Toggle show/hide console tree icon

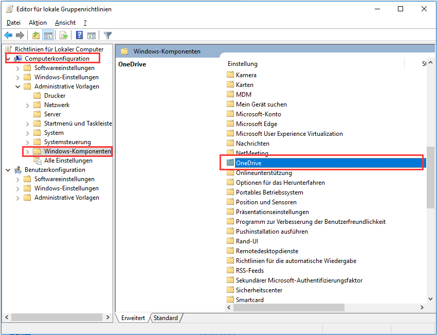tap(48, 36)
